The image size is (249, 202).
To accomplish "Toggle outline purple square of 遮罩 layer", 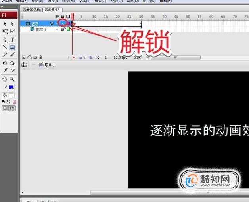I will click(69, 24).
